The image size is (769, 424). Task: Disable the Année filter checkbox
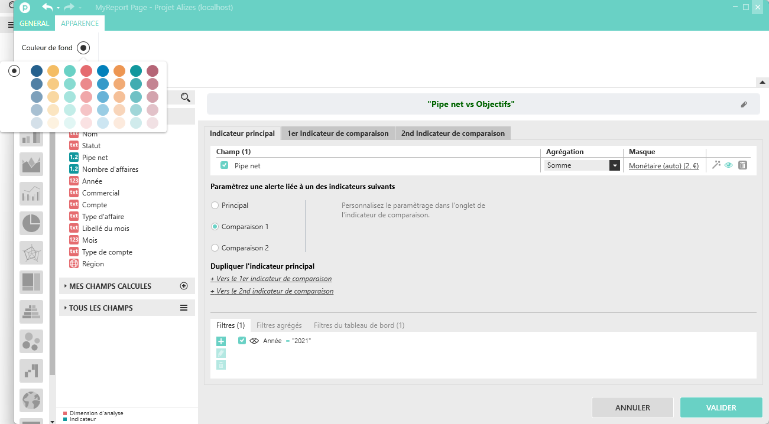(x=242, y=341)
